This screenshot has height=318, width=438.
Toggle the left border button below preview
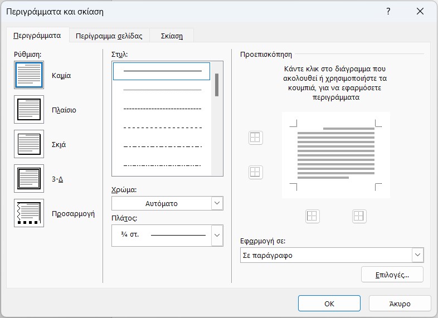[312, 217]
